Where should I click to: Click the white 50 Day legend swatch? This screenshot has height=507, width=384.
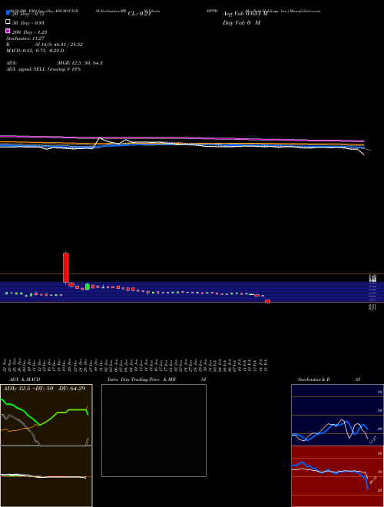(x=8, y=22)
